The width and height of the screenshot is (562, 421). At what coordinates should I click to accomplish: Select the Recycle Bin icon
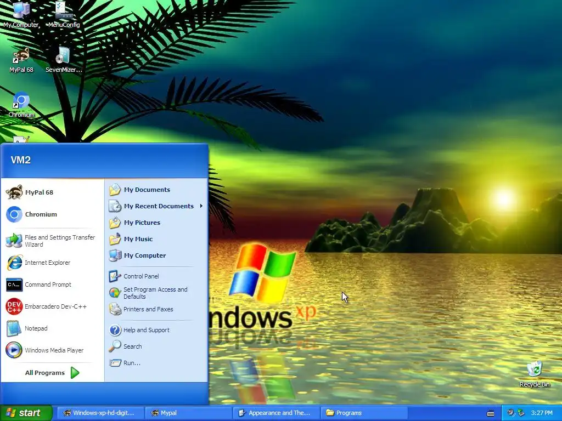pos(535,374)
